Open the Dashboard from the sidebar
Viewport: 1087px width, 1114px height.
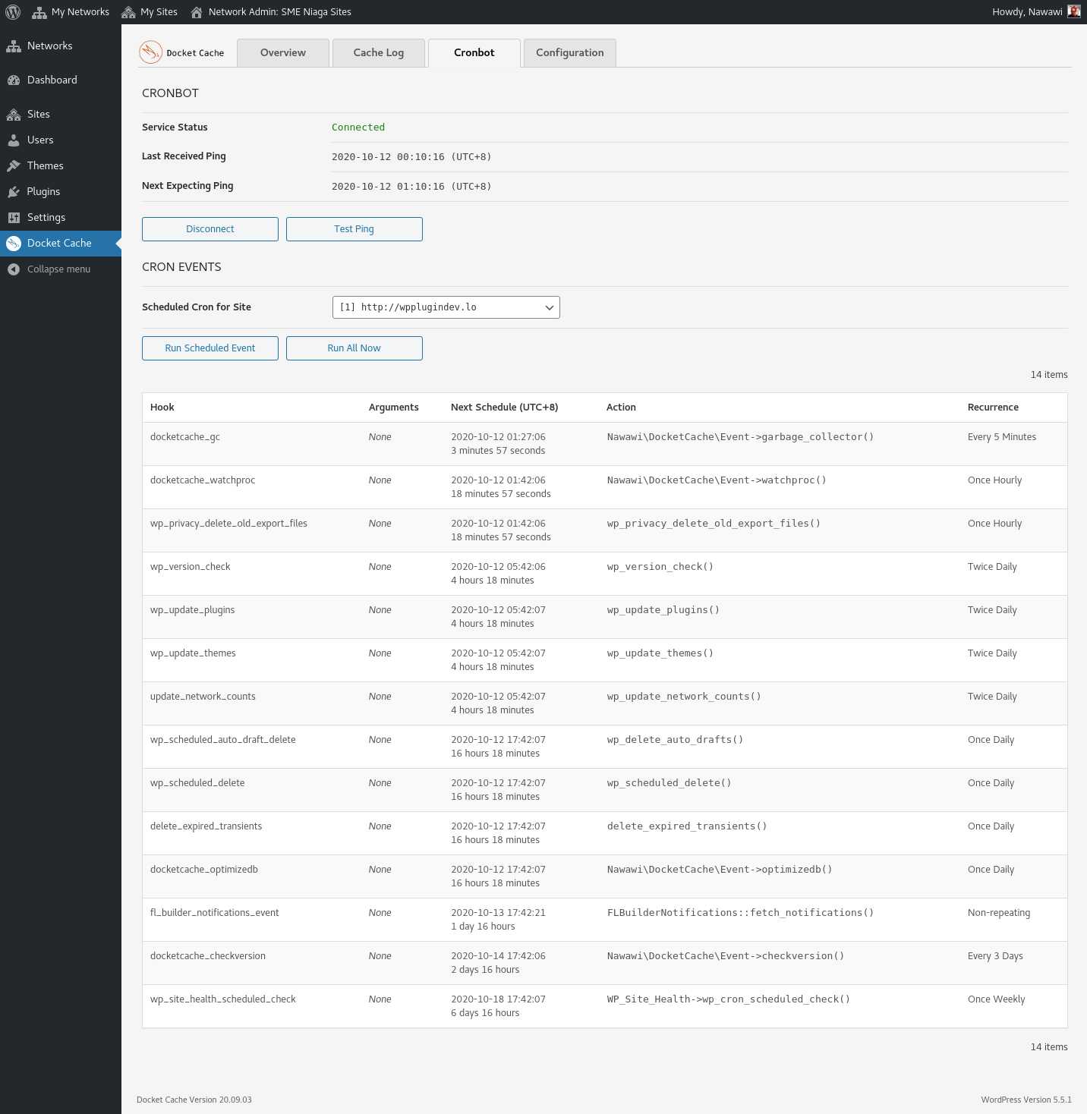coord(52,80)
